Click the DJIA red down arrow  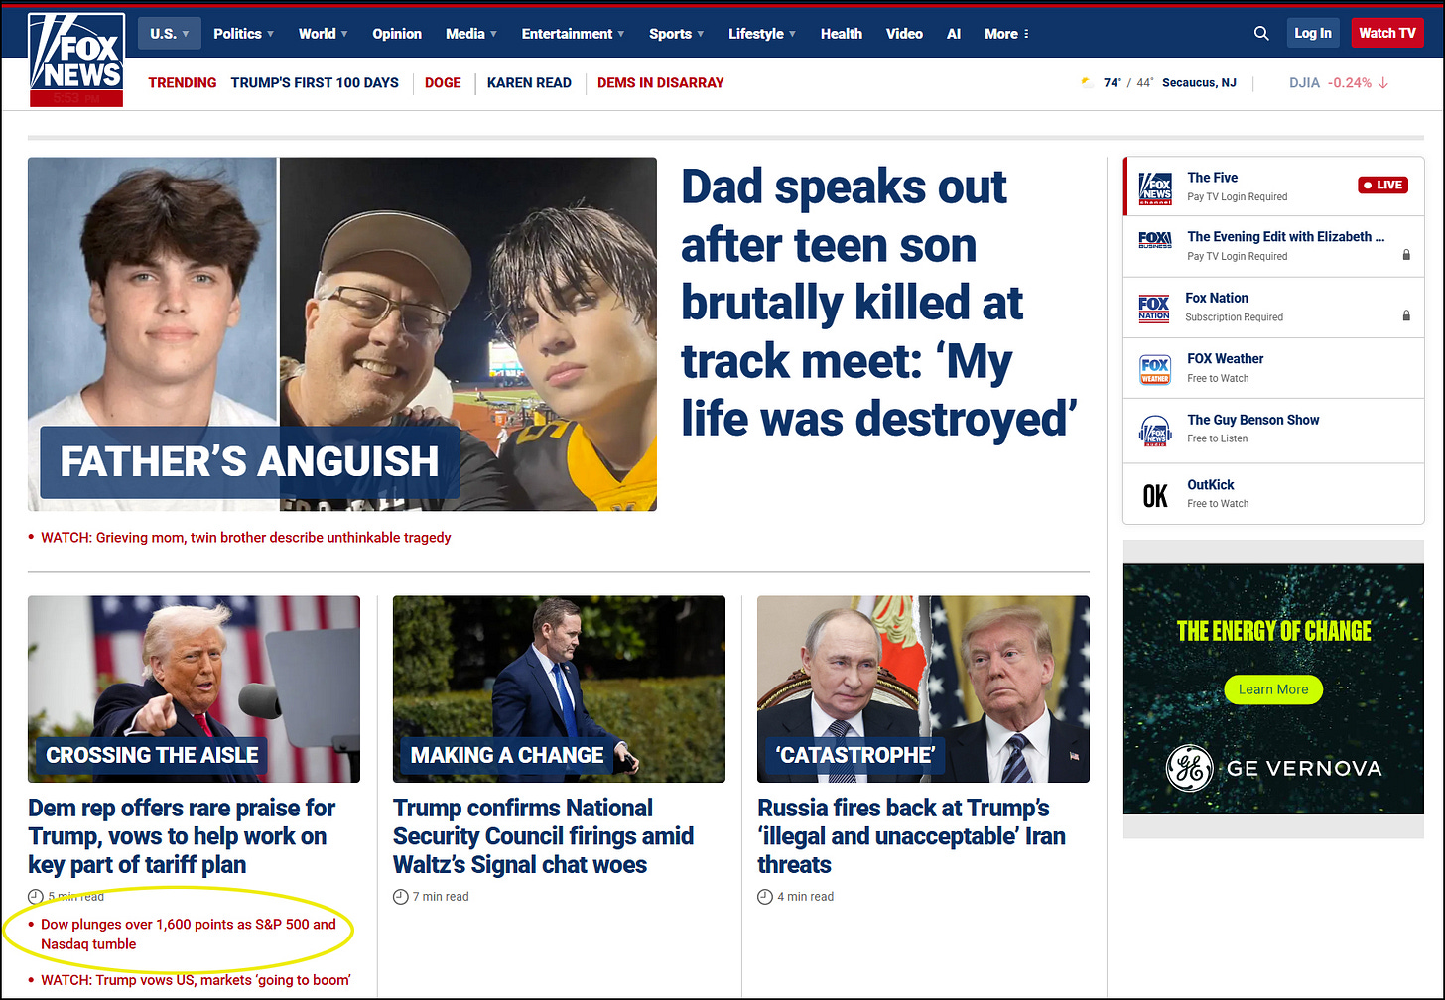[x=1383, y=83]
